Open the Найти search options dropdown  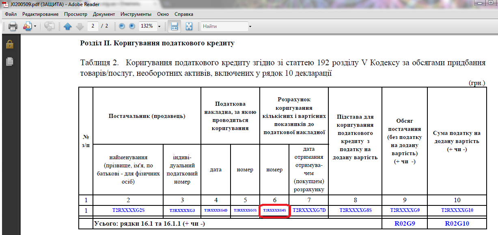click(250, 26)
